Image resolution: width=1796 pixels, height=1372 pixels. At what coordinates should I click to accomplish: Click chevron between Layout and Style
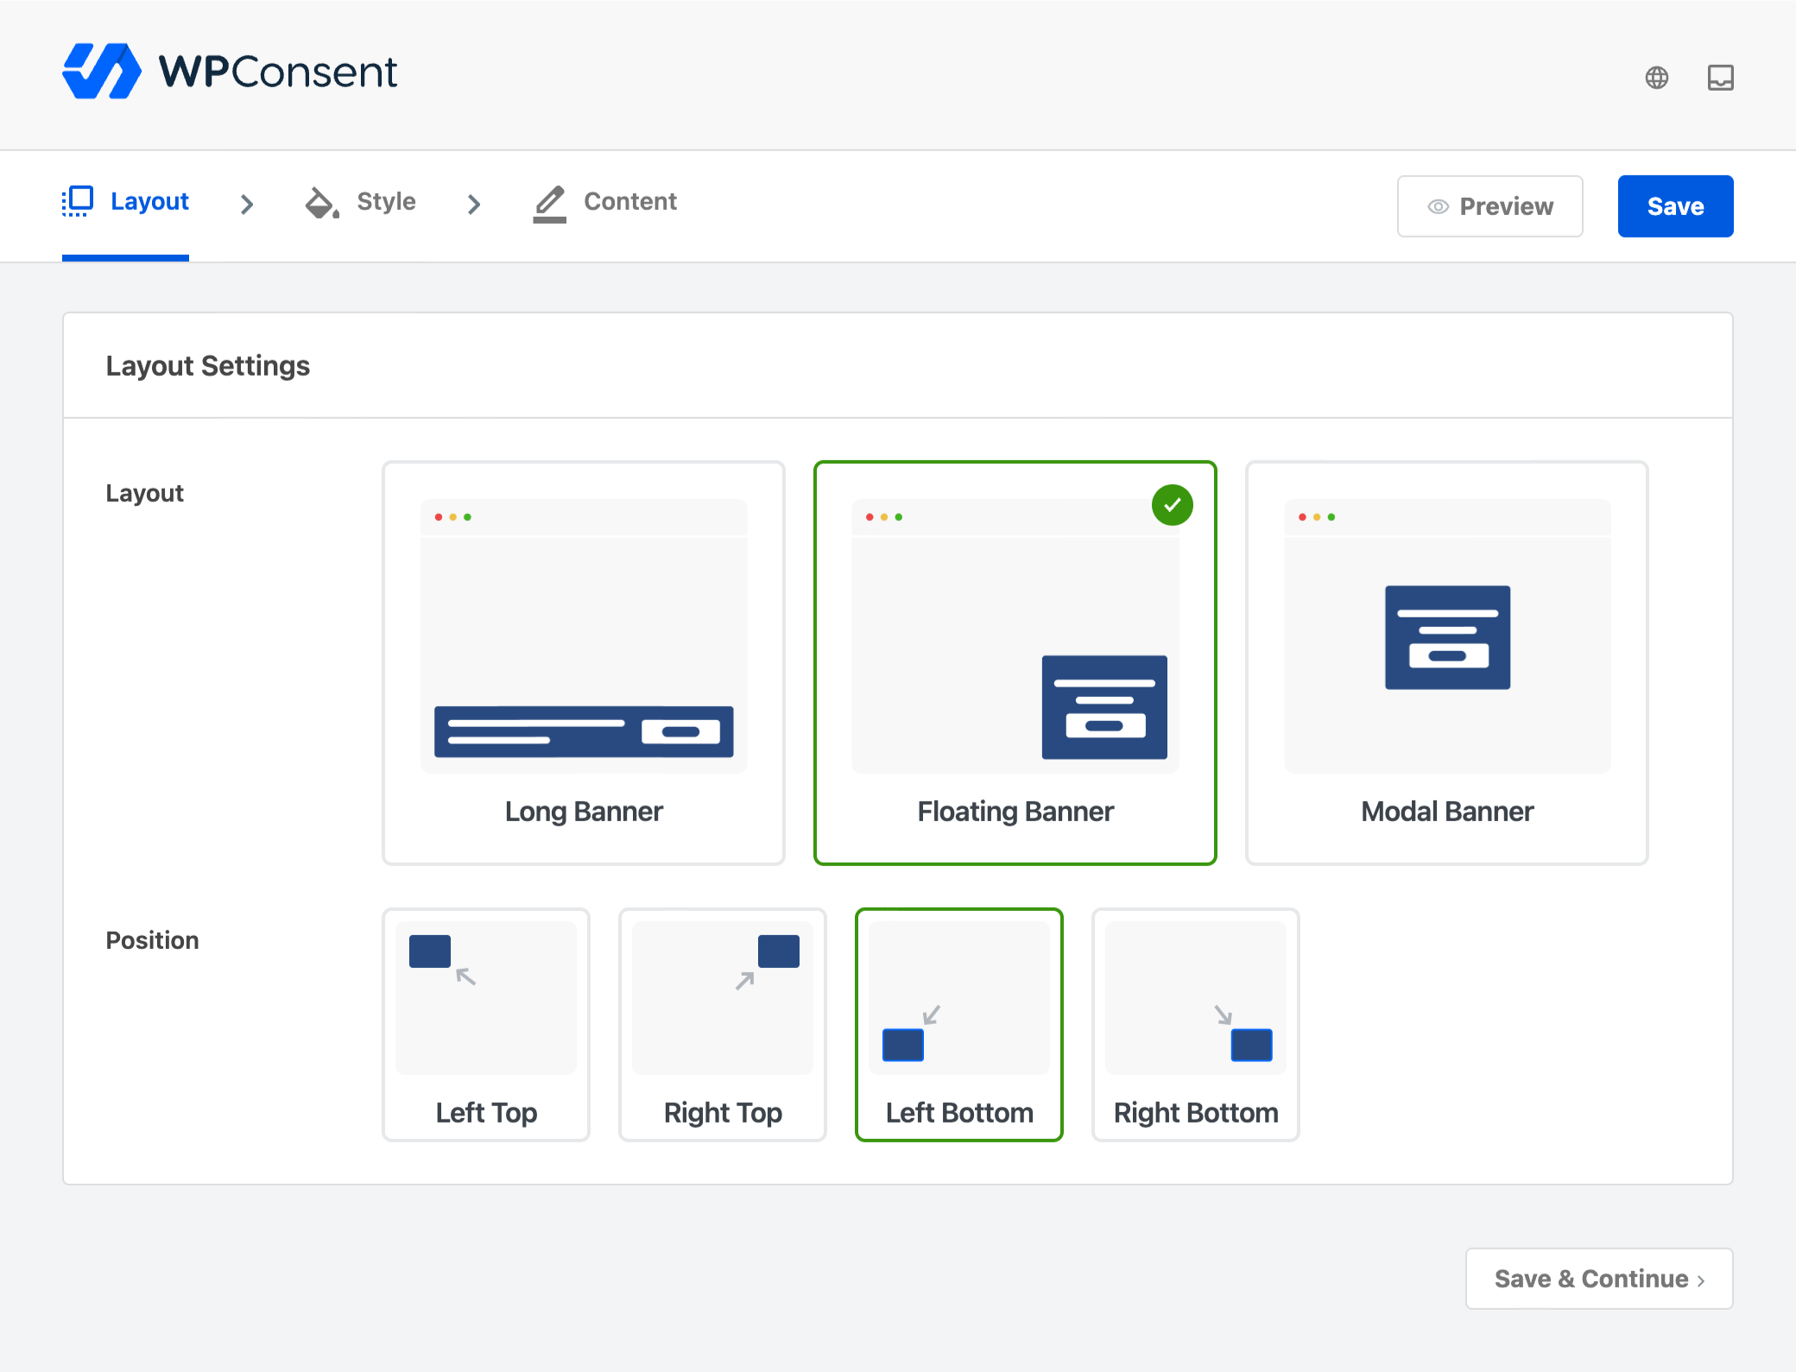click(x=247, y=205)
